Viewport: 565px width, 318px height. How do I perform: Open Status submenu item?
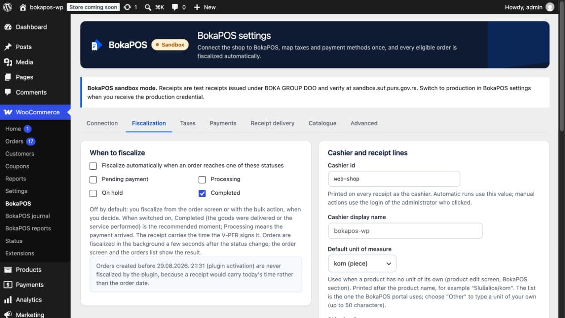pos(14,241)
